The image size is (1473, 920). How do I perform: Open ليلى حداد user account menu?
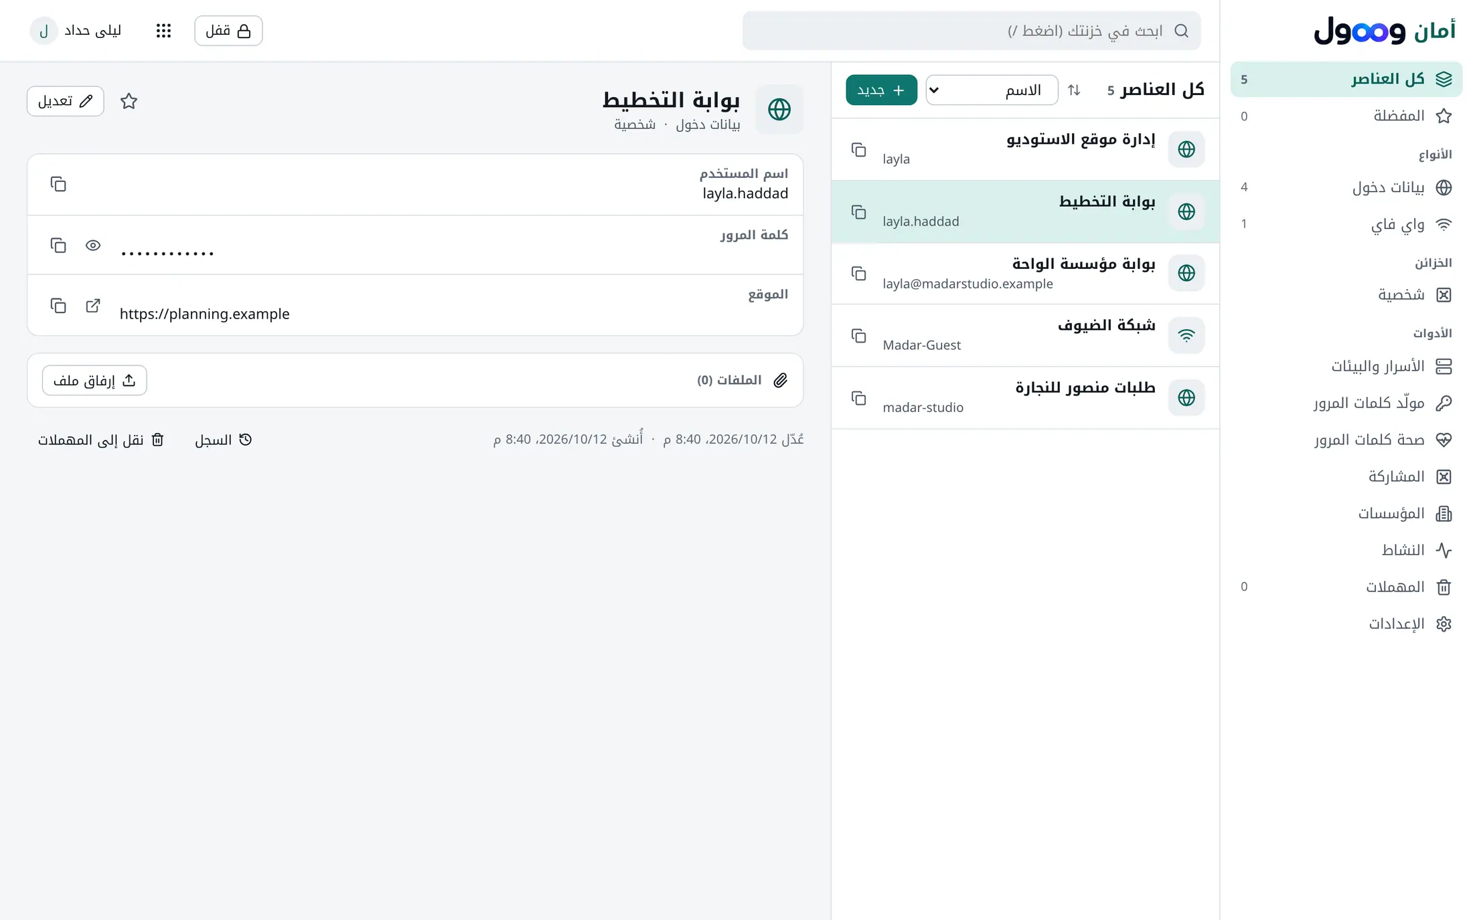pyautogui.click(x=76, y=31)
